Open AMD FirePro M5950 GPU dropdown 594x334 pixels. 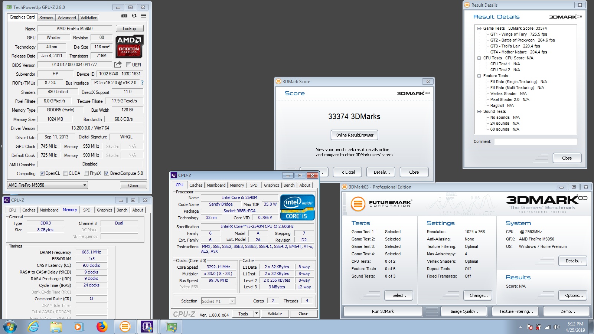[x=48, y=185]
